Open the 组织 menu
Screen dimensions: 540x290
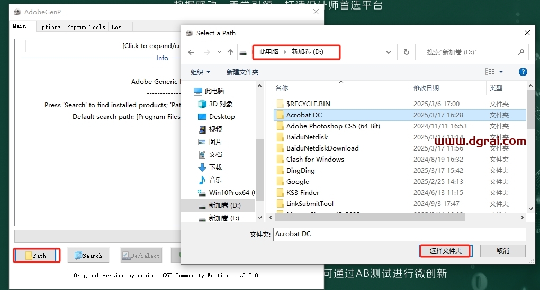pyautogui.click(x=200, y=72)
